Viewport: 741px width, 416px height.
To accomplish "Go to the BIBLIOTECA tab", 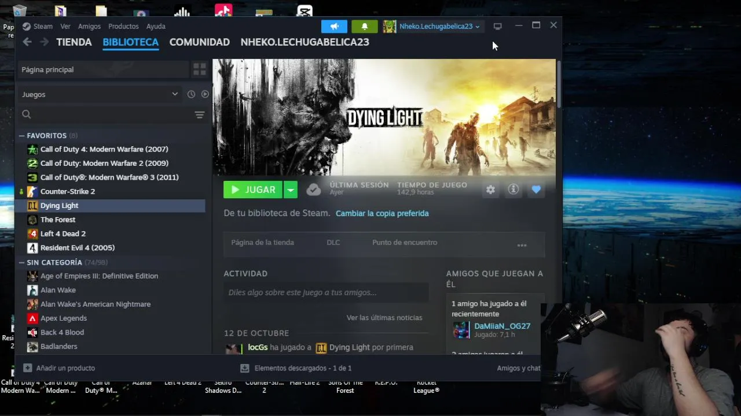I will coord(130,42).
